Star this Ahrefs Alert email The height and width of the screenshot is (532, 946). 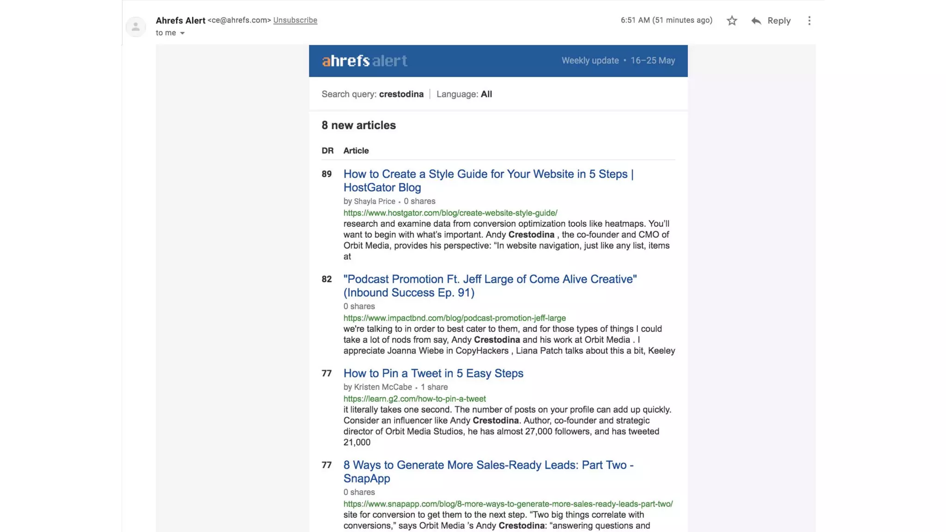[732, 21]
